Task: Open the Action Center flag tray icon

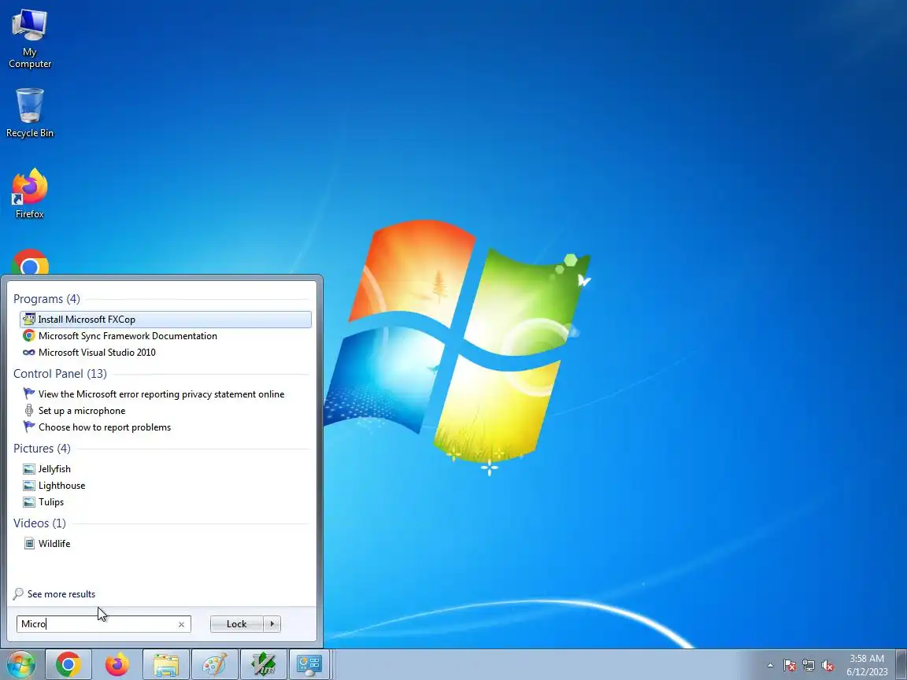Action: [x=790, y=666]
